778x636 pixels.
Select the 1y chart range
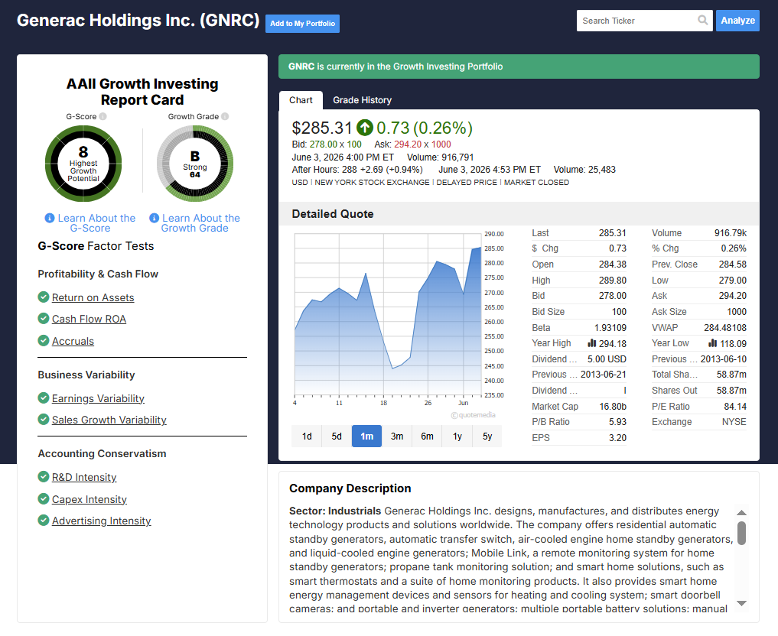pos(457,436)
